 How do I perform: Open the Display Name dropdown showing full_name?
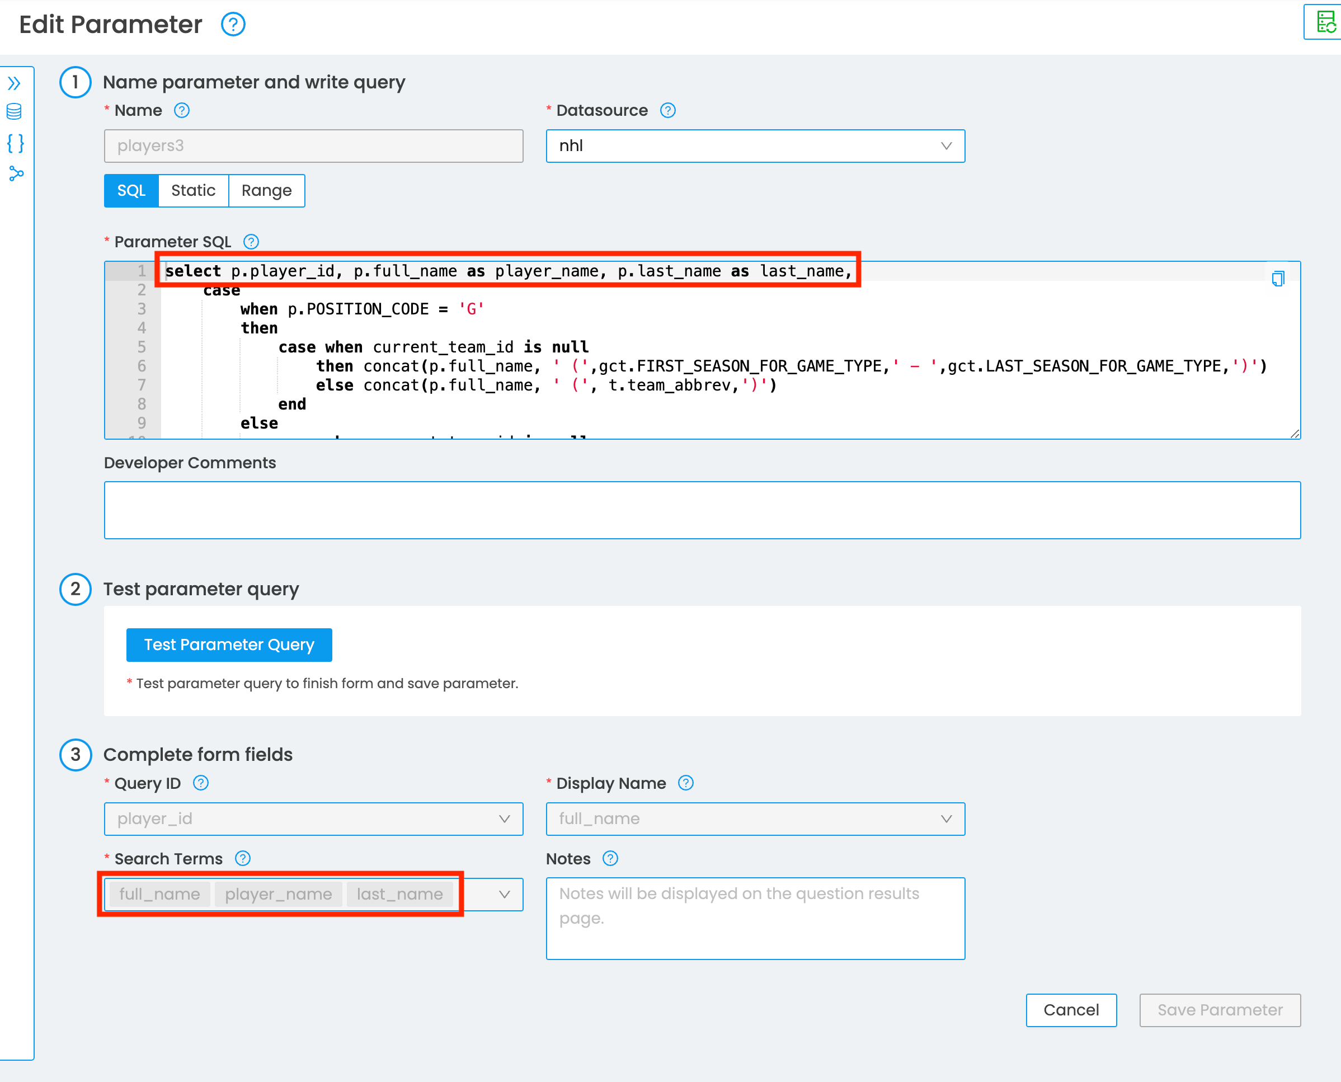[x=755, y=819]
